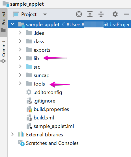The height and width of the screenshot is (157, 131).
Task: Select the tools folder
Action: (x=39, y=84)
